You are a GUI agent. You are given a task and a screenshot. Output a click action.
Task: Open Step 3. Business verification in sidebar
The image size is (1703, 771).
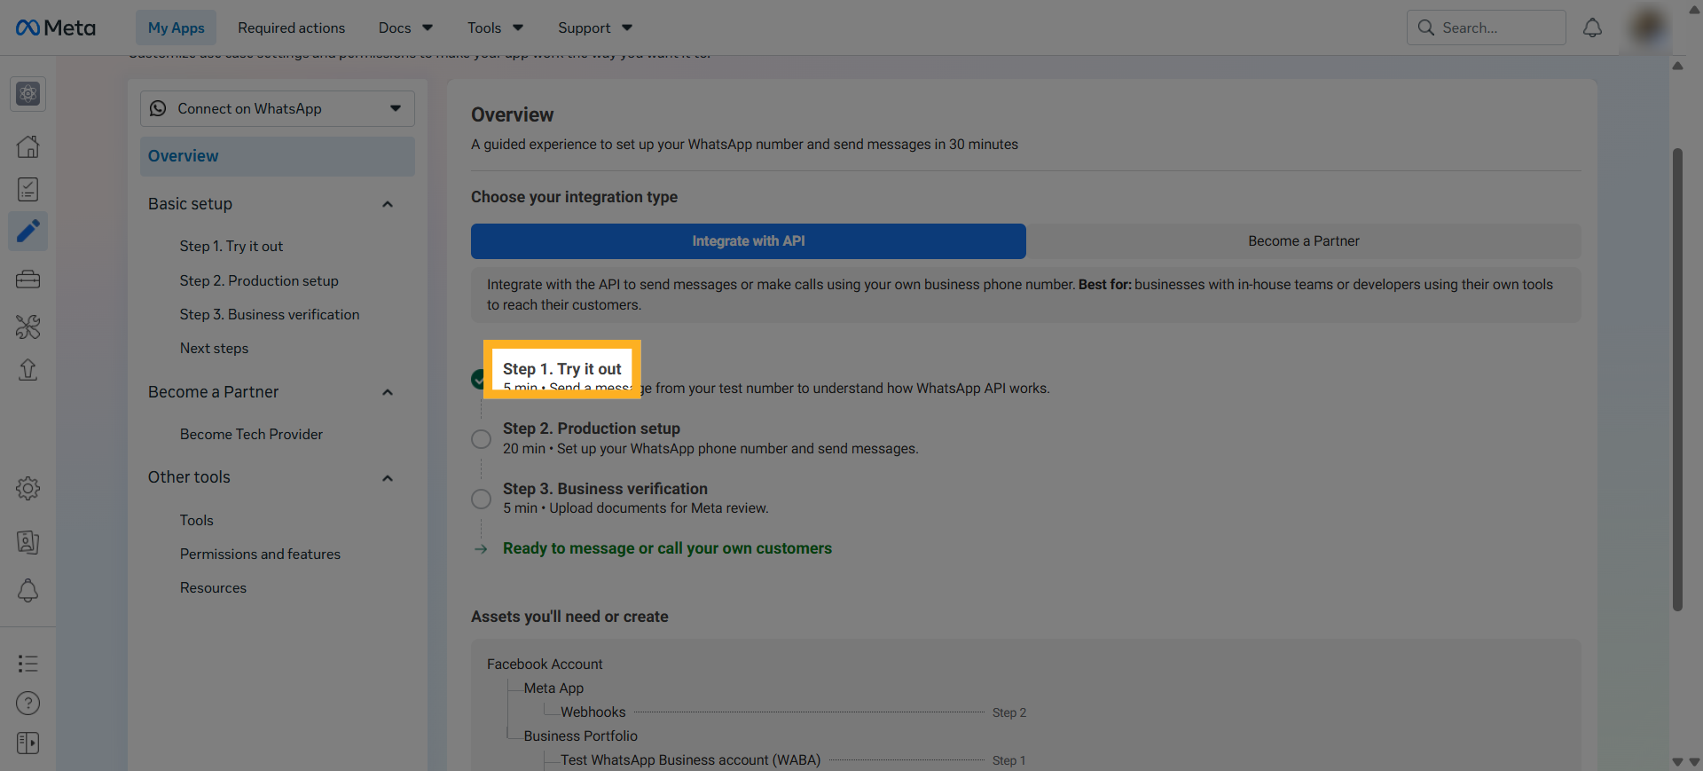point(270,314)
